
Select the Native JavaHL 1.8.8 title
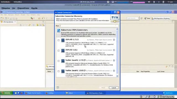point(76,70)
